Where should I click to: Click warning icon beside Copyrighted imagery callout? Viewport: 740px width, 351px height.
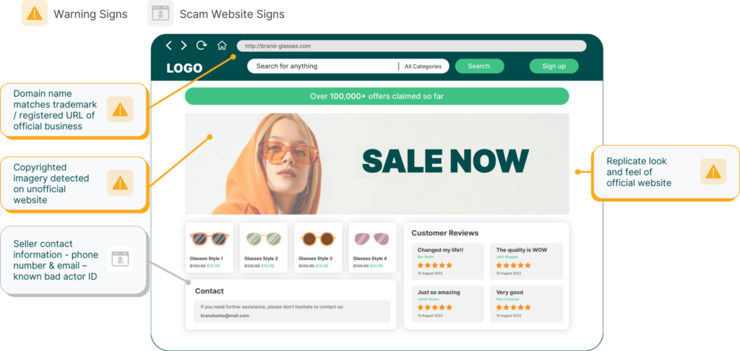120,183
